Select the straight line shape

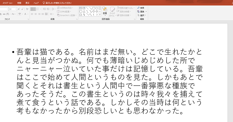tap(87, 8)
